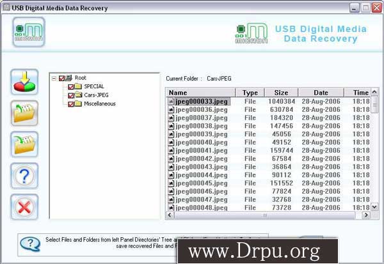Click size value 1040384

(x=282, y=102)
